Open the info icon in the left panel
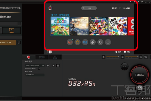This screenshot has width=151, height=101. [19, 24]
